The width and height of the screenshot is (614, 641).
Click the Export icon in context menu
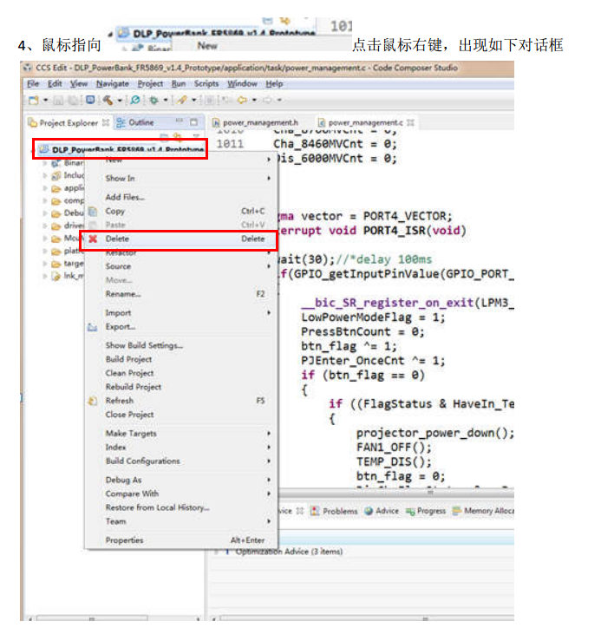[x=93, y=327]
